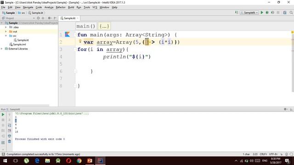Open the Project panel gear settings
Viewport: 294px width, 165px height.
(x=50, y=18)
